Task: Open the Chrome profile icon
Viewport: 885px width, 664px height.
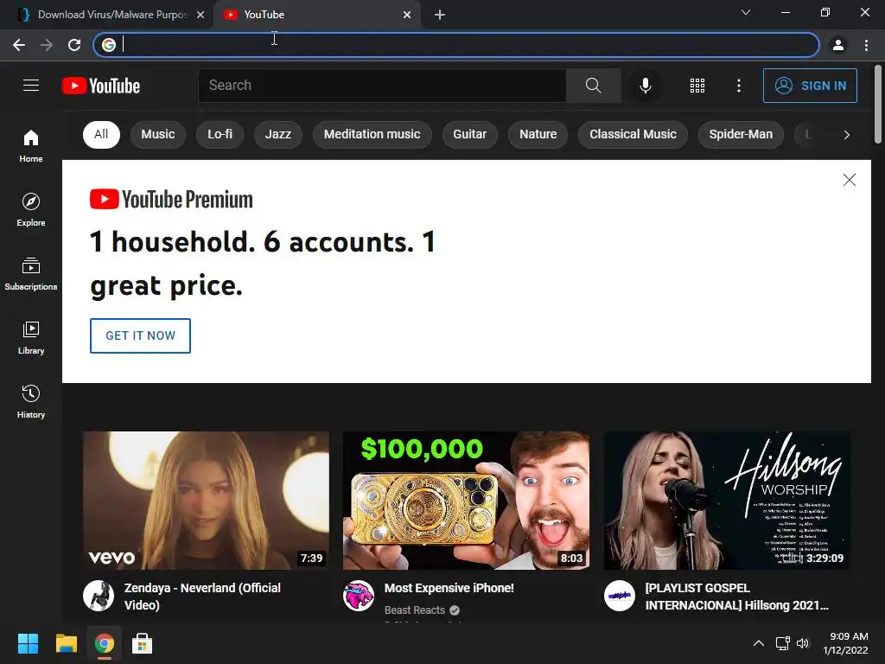Action: point(838,45)
